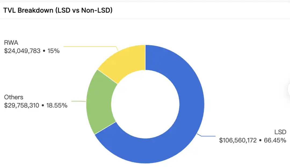Image resolution: width=290 pixels, height=167 pixels.
Task: Click the yellow RWA leader line
Action: point(89,46)
